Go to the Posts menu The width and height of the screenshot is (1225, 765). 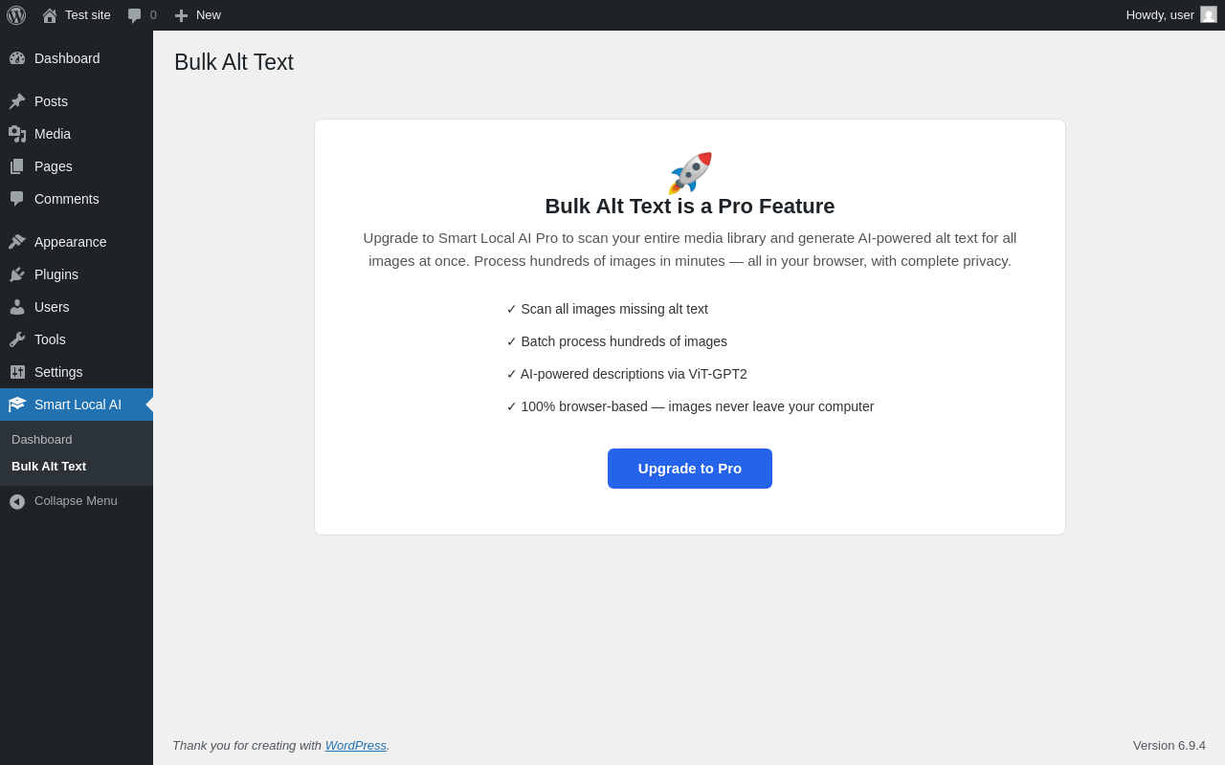click(77, 101)
